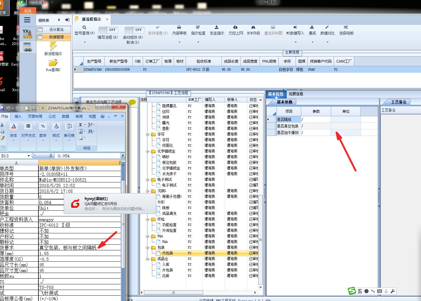The image size is (421, 301).
Task: Open the 插入 ribbon tab in Excel
Action: [x=18, y=116]
